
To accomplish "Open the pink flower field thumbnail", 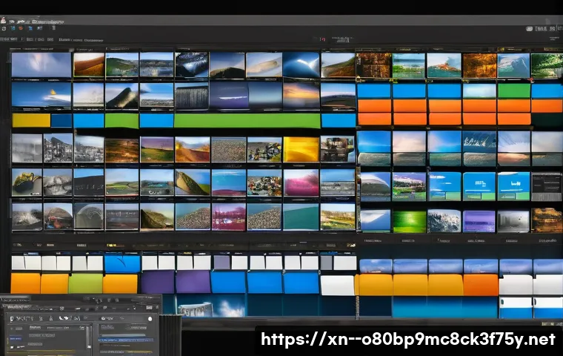I will coord(301,182).
